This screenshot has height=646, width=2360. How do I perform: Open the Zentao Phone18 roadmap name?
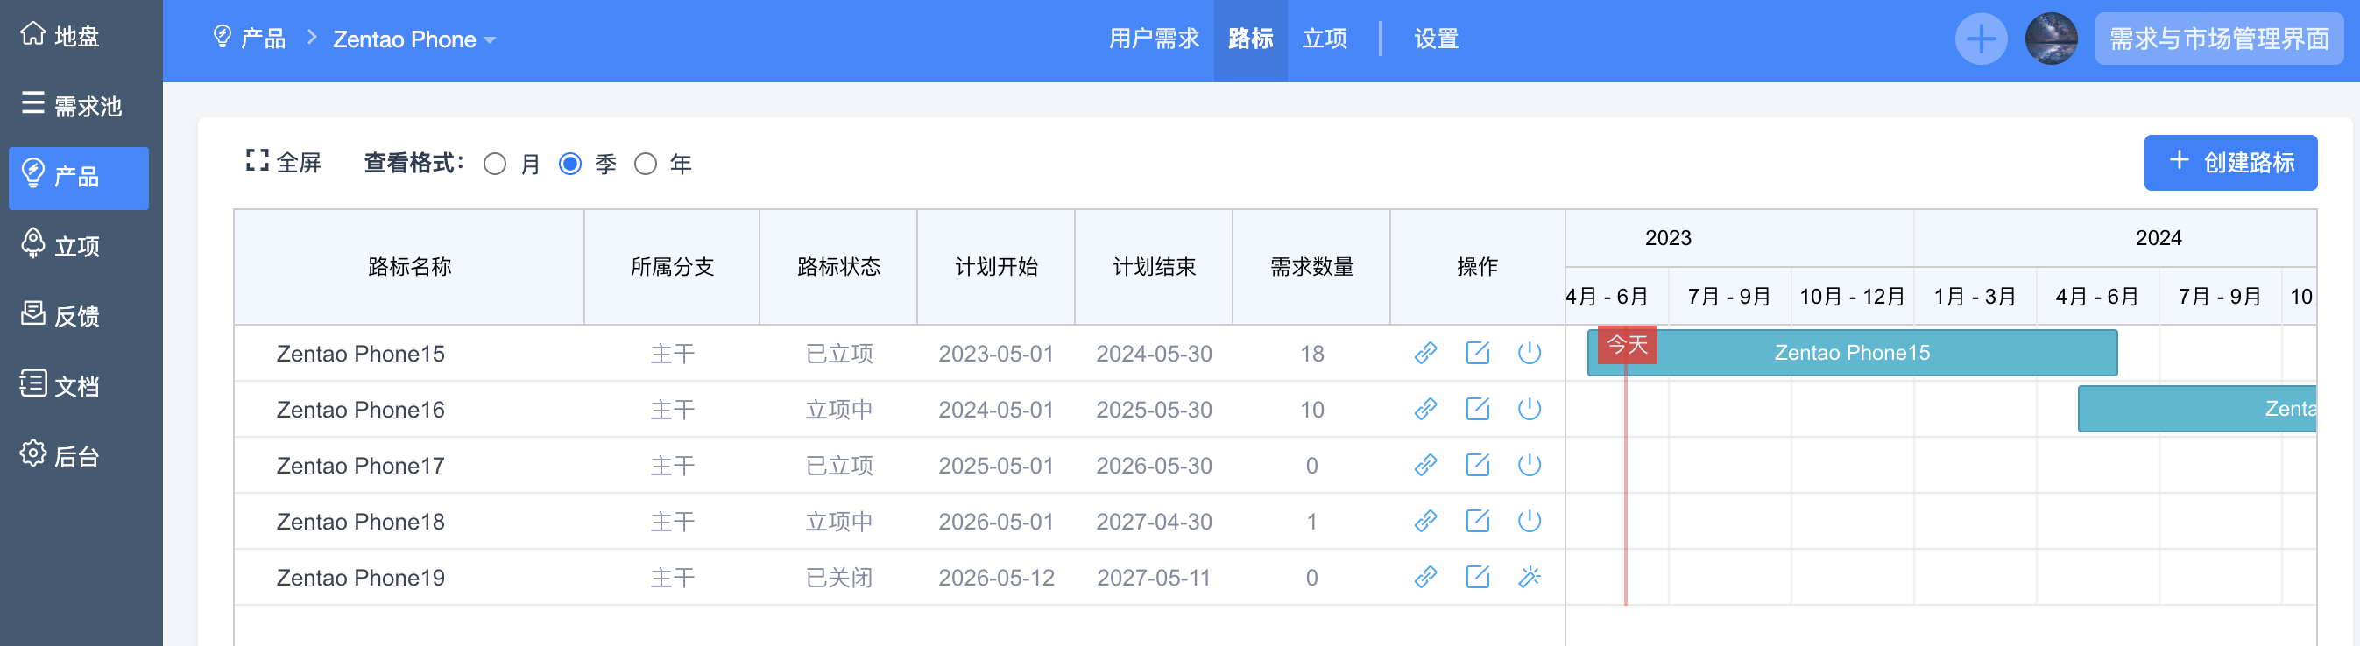[x=360, y=522]
